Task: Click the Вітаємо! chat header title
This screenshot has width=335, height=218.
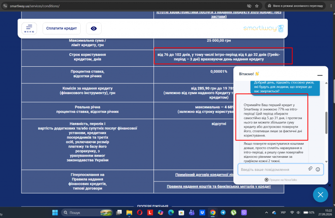Action: pyautogui.click(x=249, y=74)
